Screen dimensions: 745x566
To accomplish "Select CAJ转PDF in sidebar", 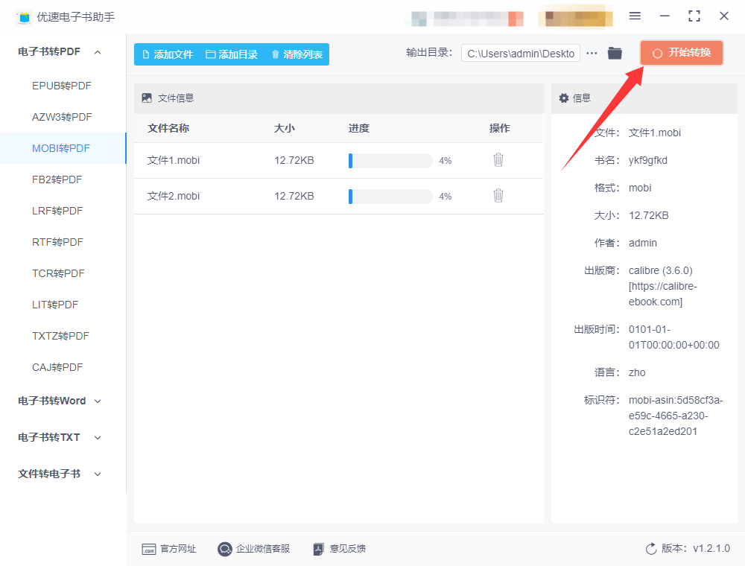I will [62, 367].
